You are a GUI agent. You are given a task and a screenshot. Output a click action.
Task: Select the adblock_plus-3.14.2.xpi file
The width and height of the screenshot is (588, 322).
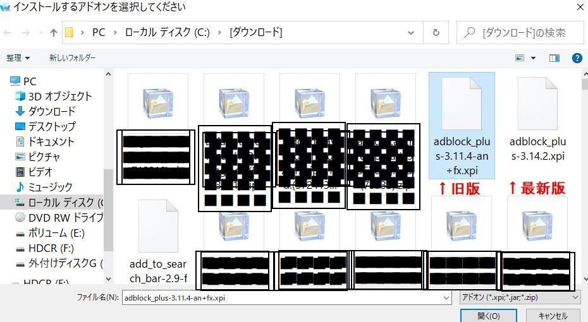(537, 120)
